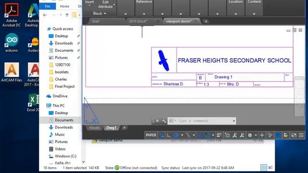
Task: Toggle Object Snap Tracking in status bar
Action: tap(200, 135)
